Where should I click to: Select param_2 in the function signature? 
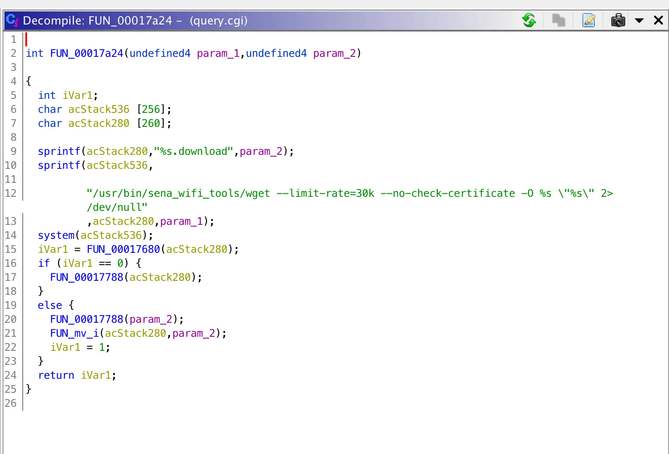tap(334, 53)
